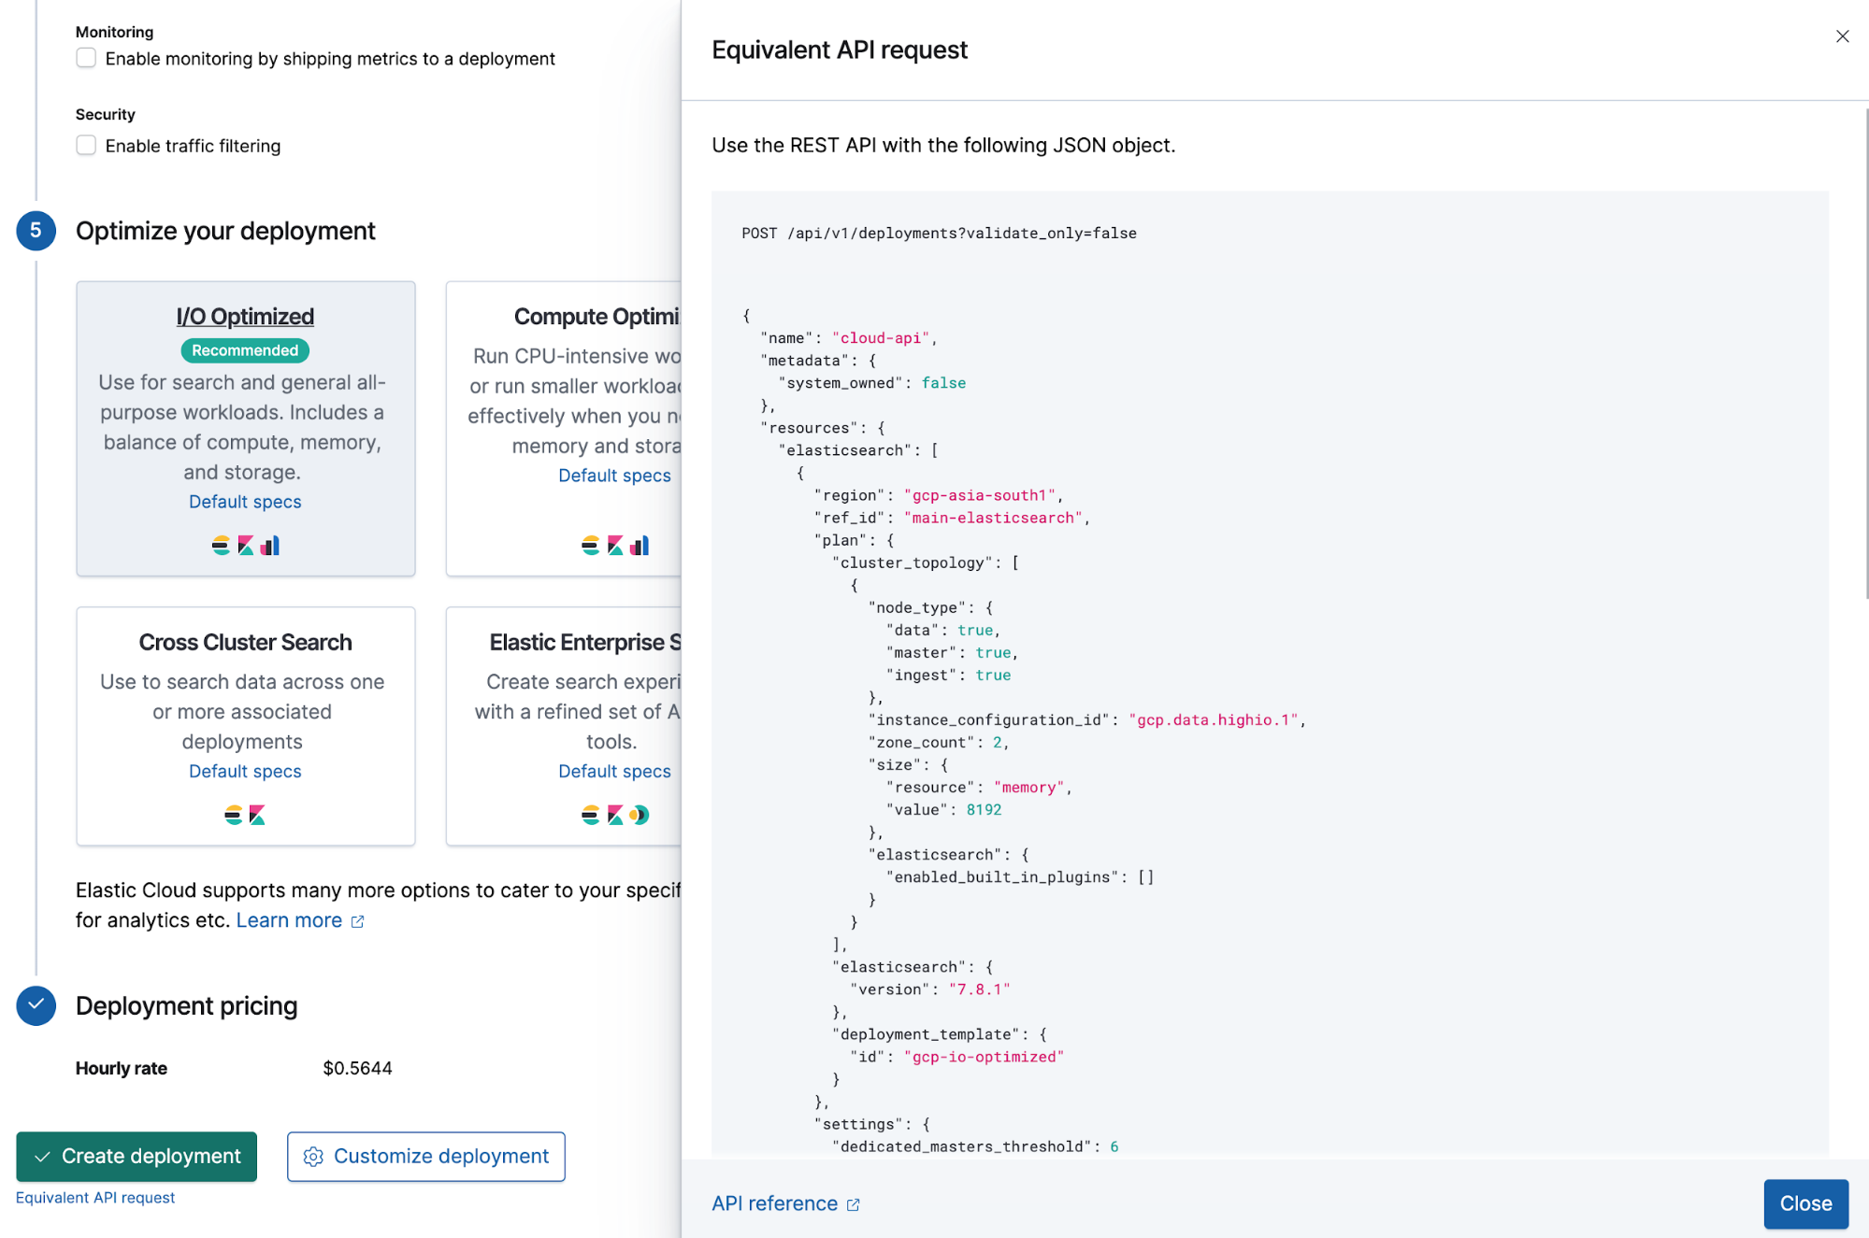The width and height of the screenshot is (1869, 1238).
Task: Click the 8192 memory size value
Action: pyautogui.click(x=984, y=809)
